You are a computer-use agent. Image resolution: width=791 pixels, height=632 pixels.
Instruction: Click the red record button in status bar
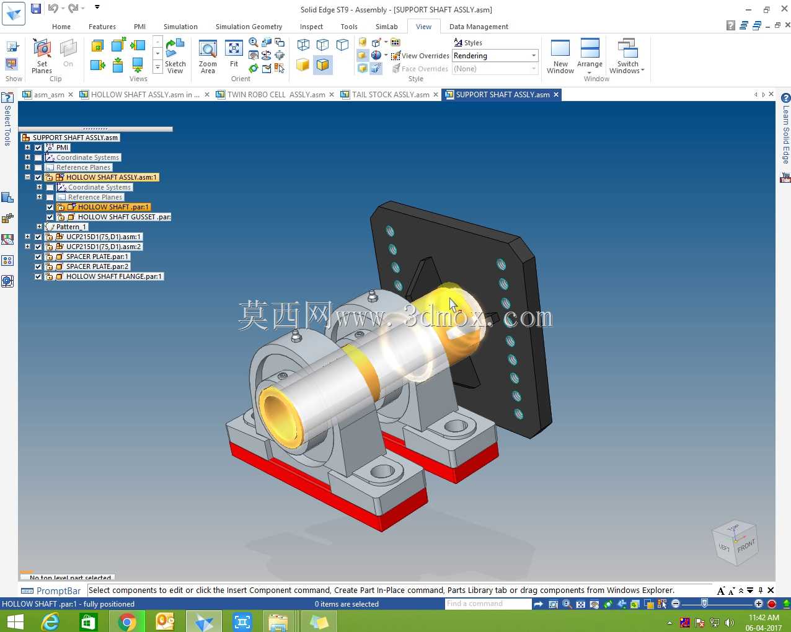pos(772,603)
